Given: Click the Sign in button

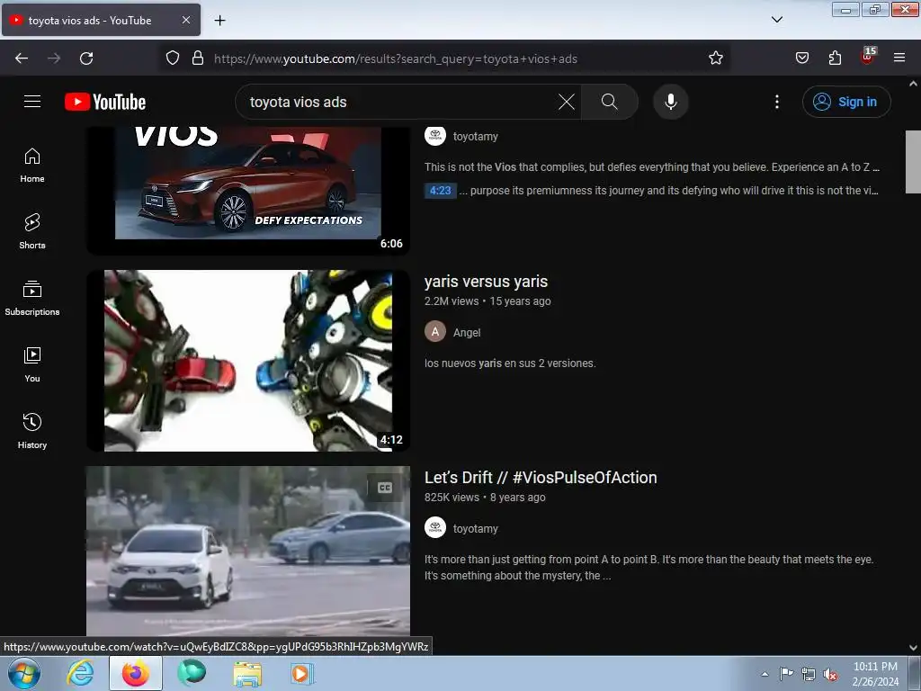Looking at the screenshot, I should (845, 102).
